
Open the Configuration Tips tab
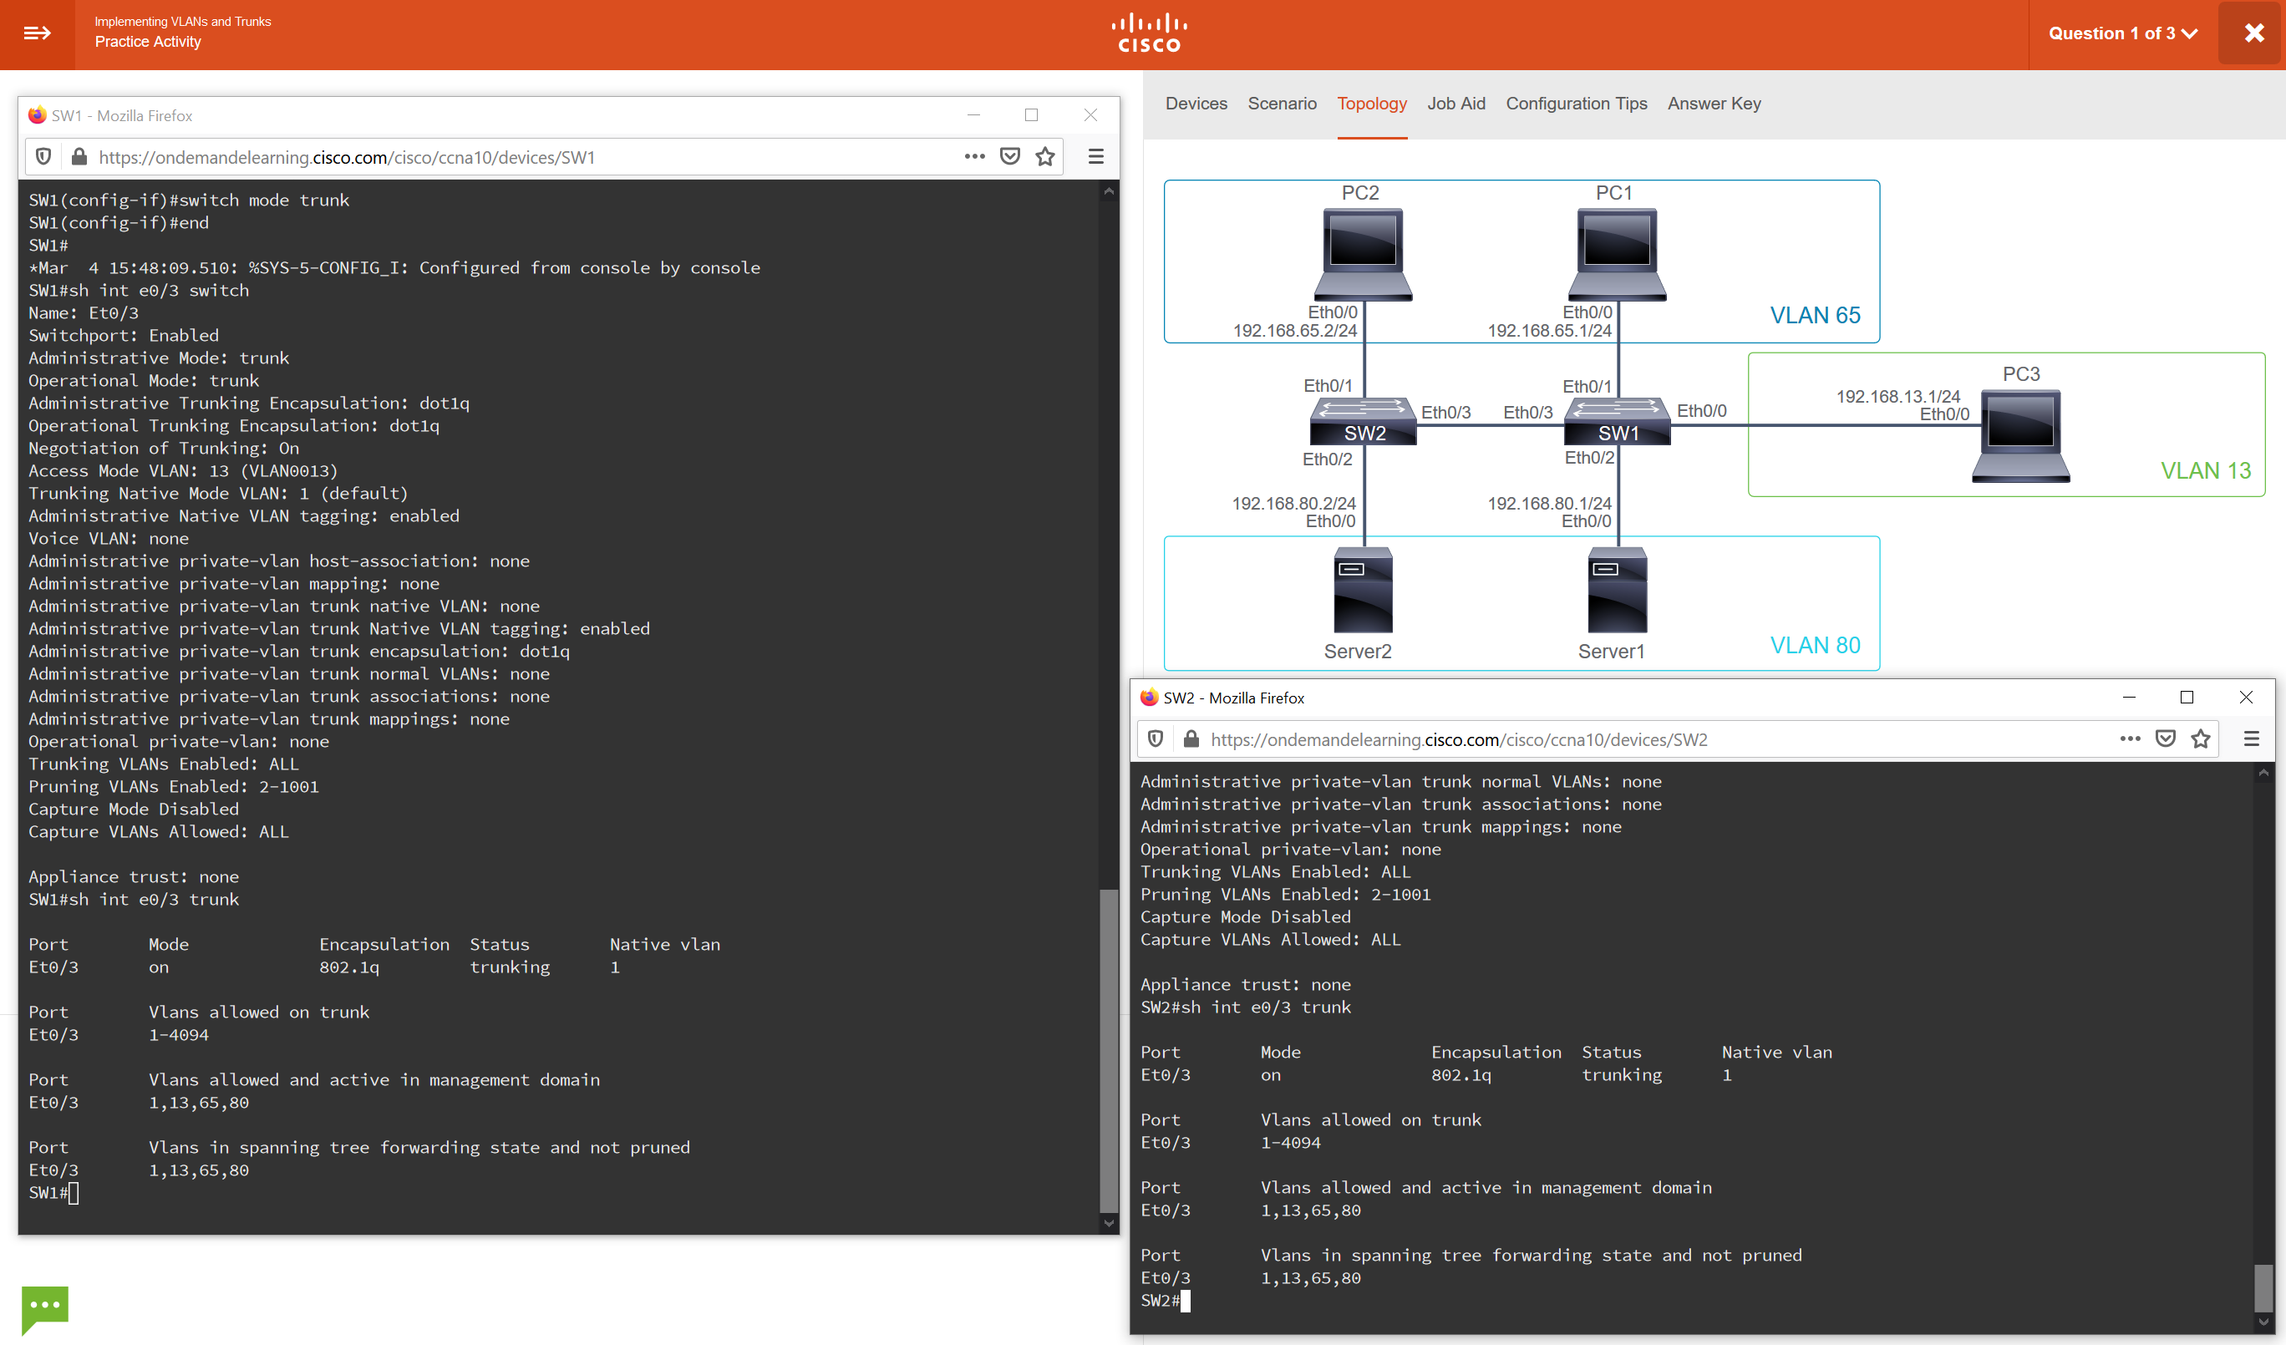[x=1577, y=104]
